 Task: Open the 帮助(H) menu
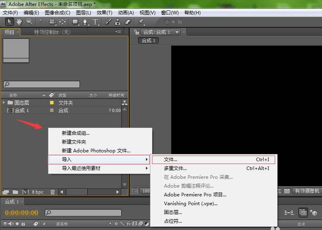click(192, 13)
